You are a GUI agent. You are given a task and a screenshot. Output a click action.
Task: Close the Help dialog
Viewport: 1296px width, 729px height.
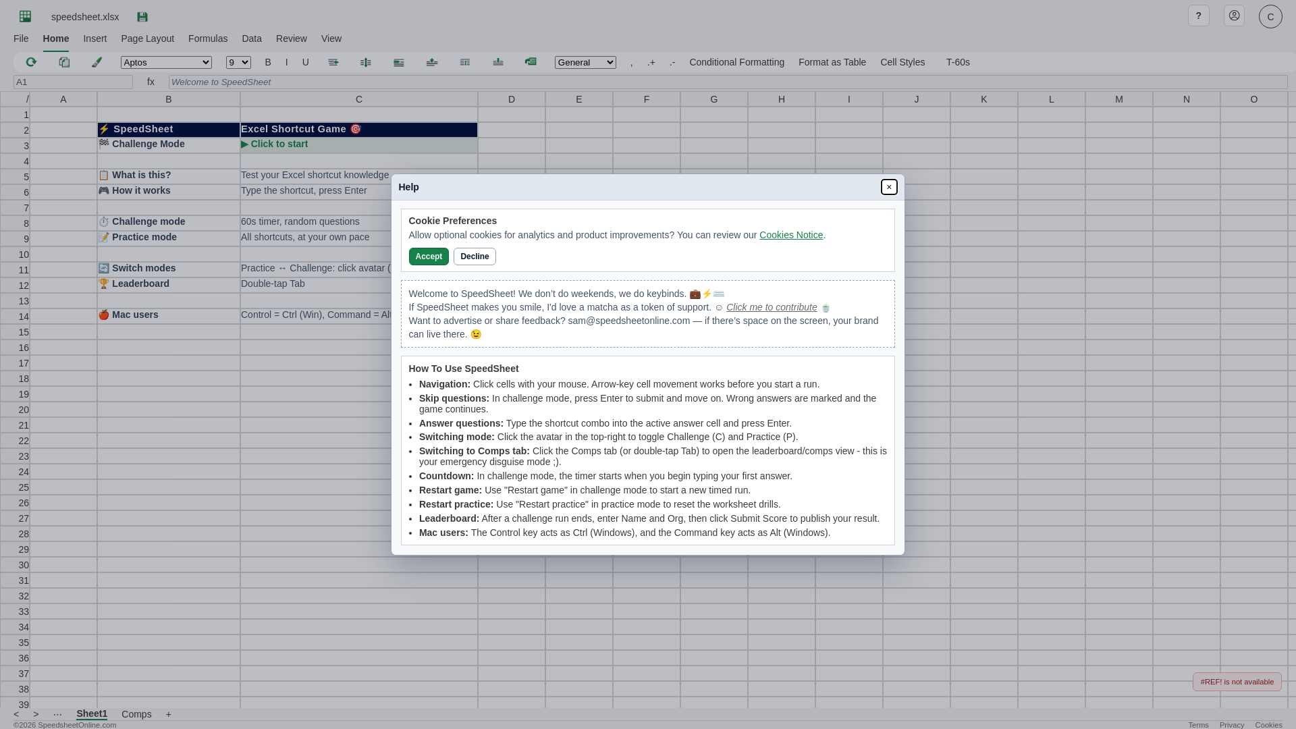pos(889,187)
